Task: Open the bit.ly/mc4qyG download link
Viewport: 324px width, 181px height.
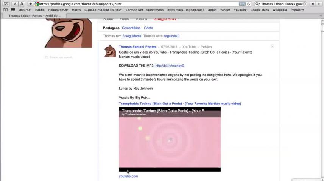Action: tap(170, 66)
